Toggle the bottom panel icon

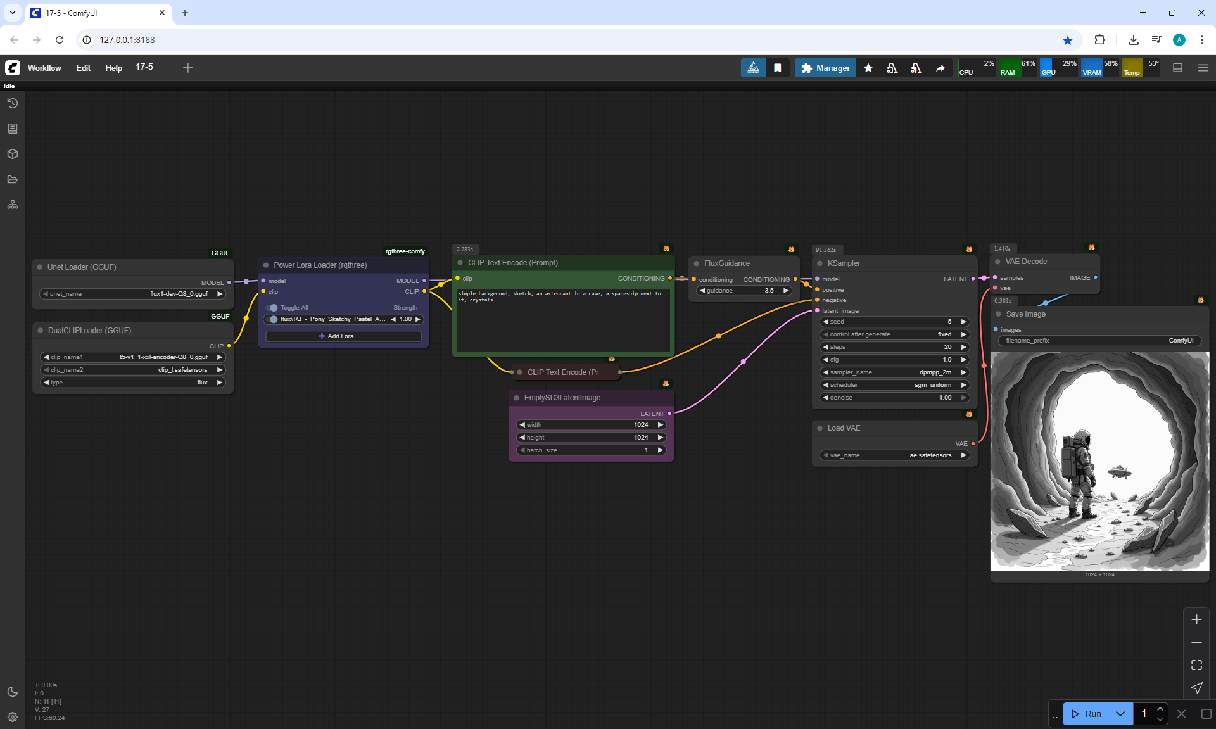[x=1177, y=68]
